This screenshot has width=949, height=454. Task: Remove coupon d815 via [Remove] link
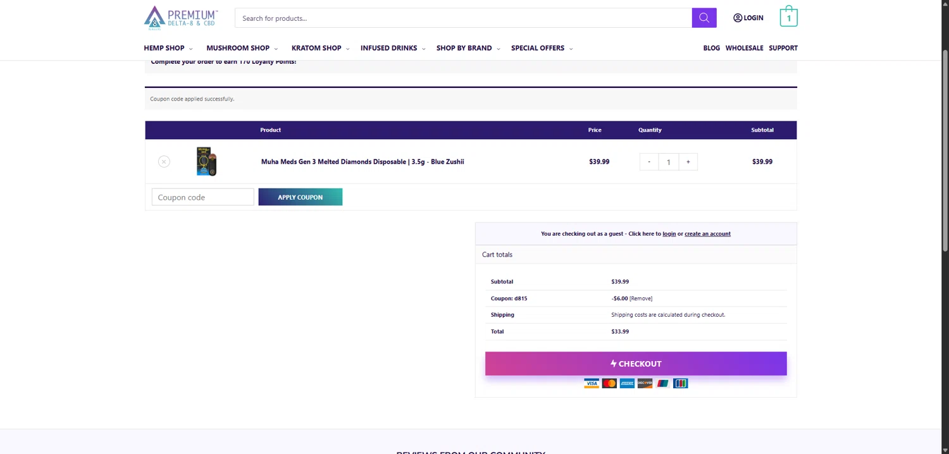click(x=641, y=298)
